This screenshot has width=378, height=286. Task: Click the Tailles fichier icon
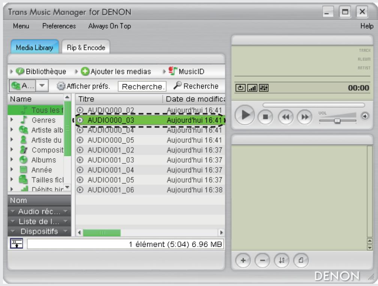click(x=23, y=180)
